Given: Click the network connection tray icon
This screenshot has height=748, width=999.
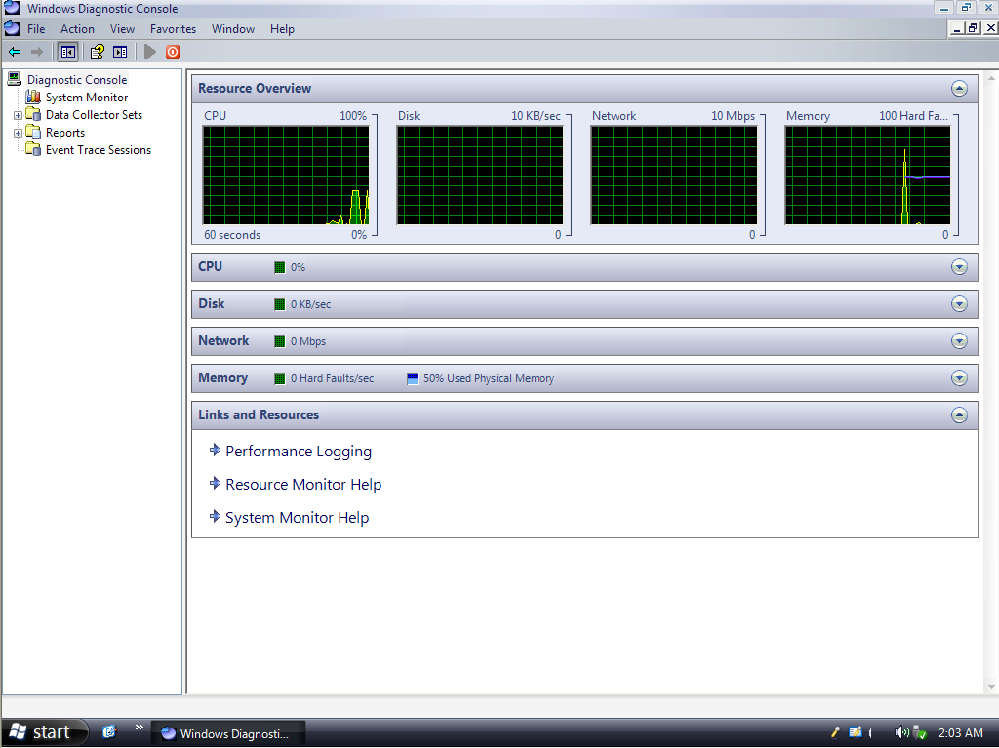Looking at the screenshot, I should tap(919, 732).
